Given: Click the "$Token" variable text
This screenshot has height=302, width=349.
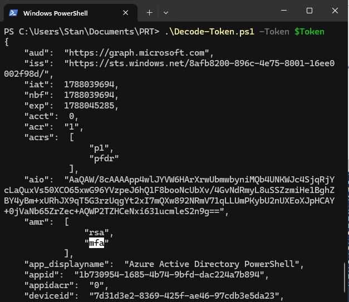Looking at the screenshot, I should (x=309, y=32).
